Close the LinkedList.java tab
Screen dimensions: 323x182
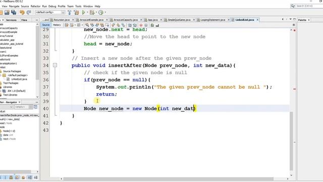(x=257, y=20)
